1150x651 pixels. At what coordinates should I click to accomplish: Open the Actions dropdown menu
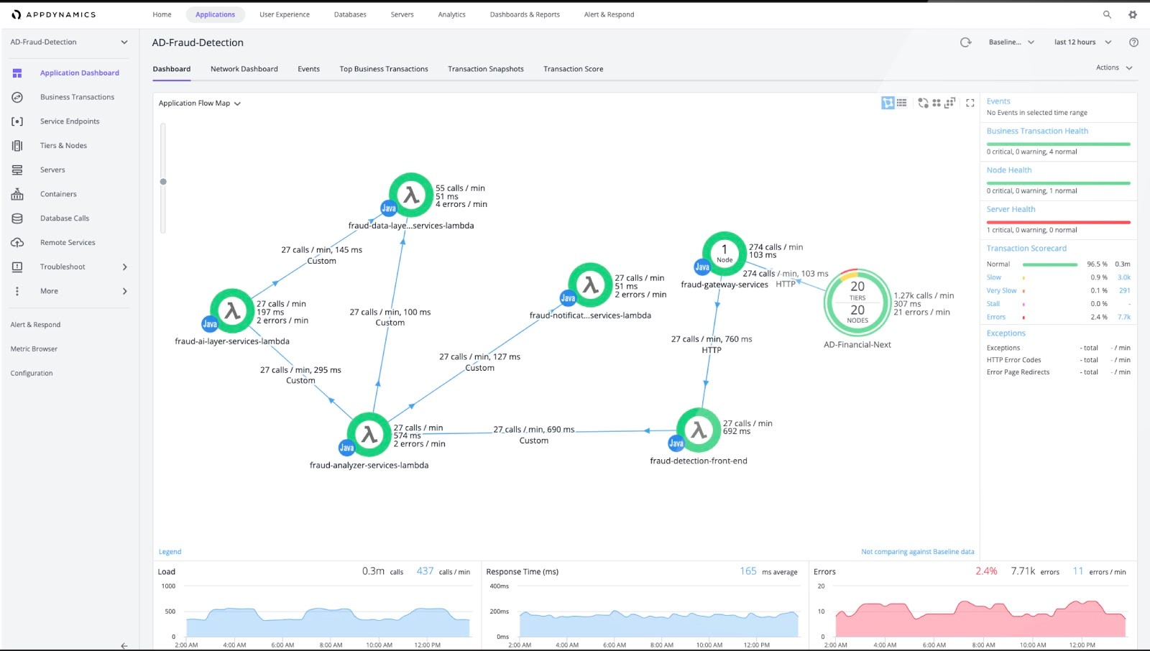click(1113, 68)
